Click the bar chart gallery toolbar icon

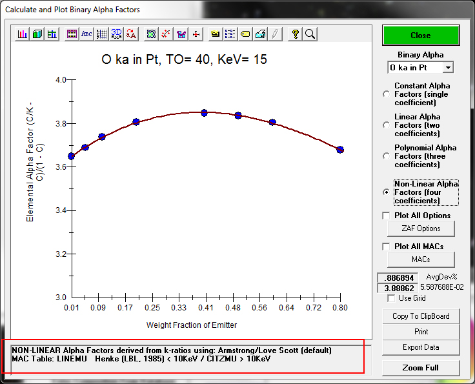coord(23,34)
